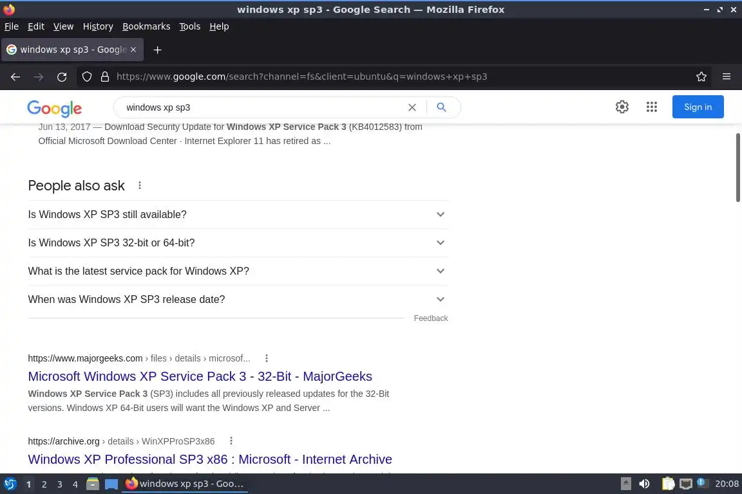This screenshot has height=494, width=742.
Task: Open the Firefox hamburger menu
Action: (727, 77)
